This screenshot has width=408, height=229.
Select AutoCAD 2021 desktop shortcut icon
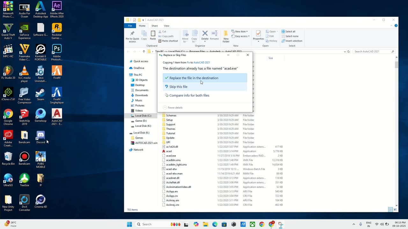[x=57, y=117]
